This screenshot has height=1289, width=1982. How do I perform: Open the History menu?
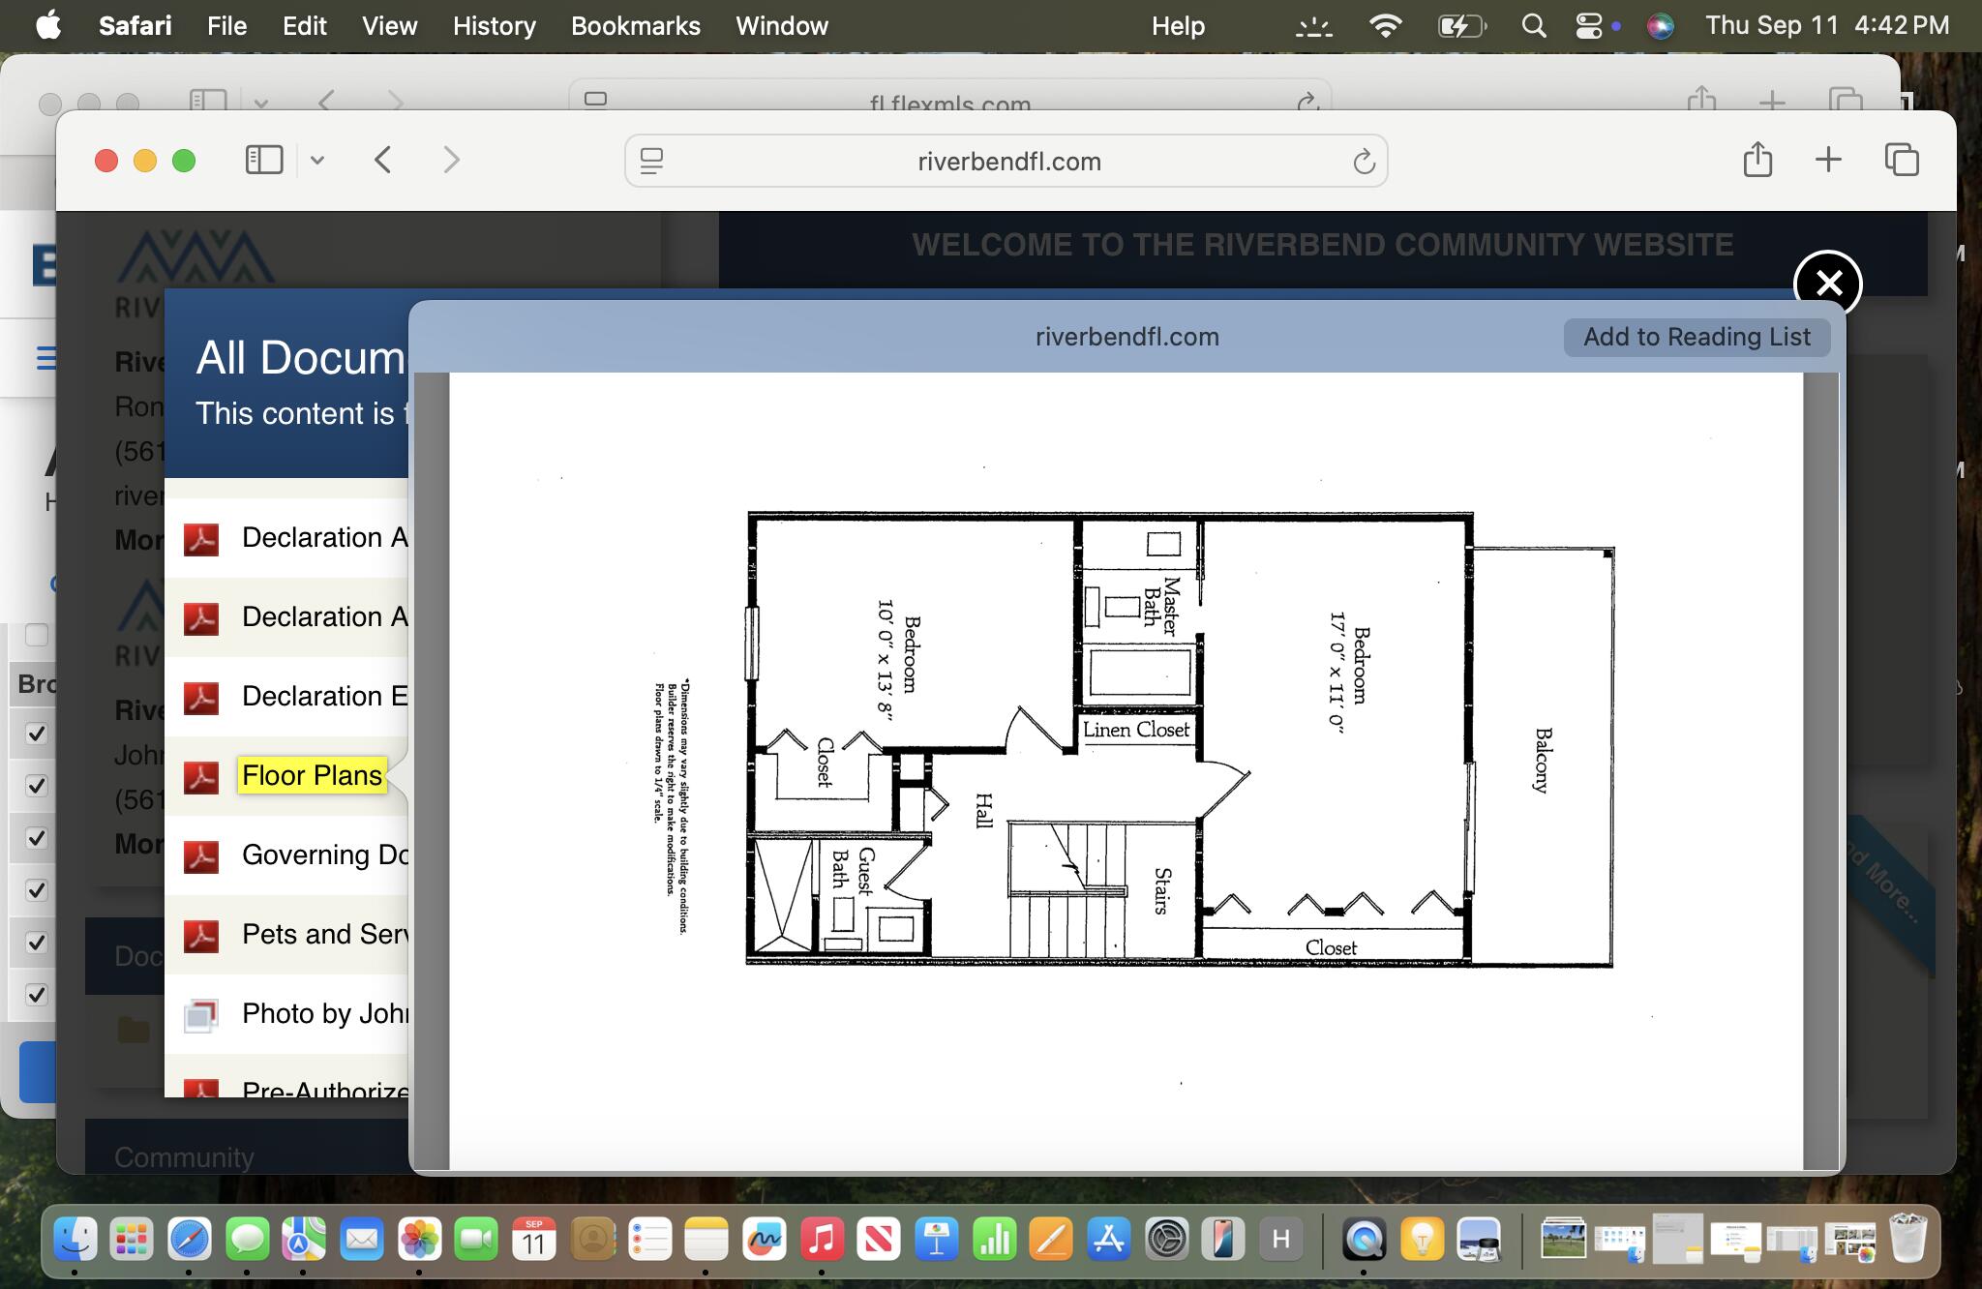(x=494, y=25)
